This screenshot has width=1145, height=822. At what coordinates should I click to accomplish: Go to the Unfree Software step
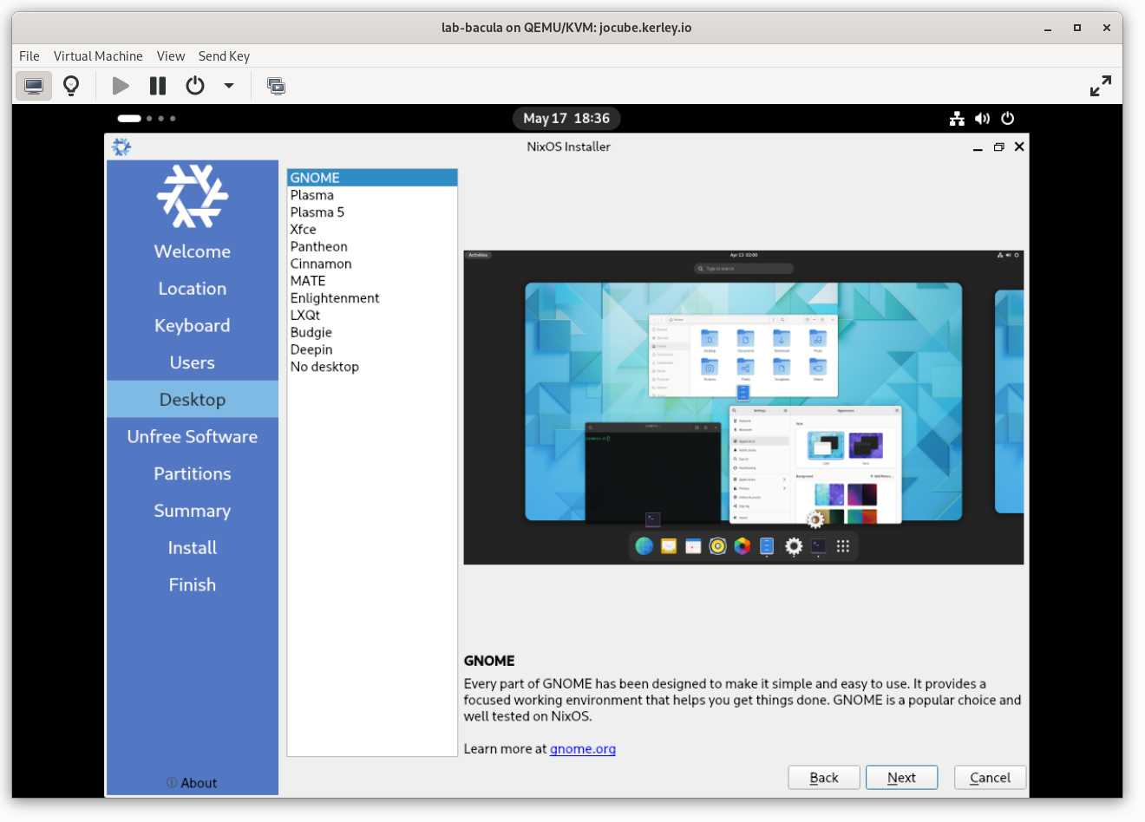coord(193,437)
